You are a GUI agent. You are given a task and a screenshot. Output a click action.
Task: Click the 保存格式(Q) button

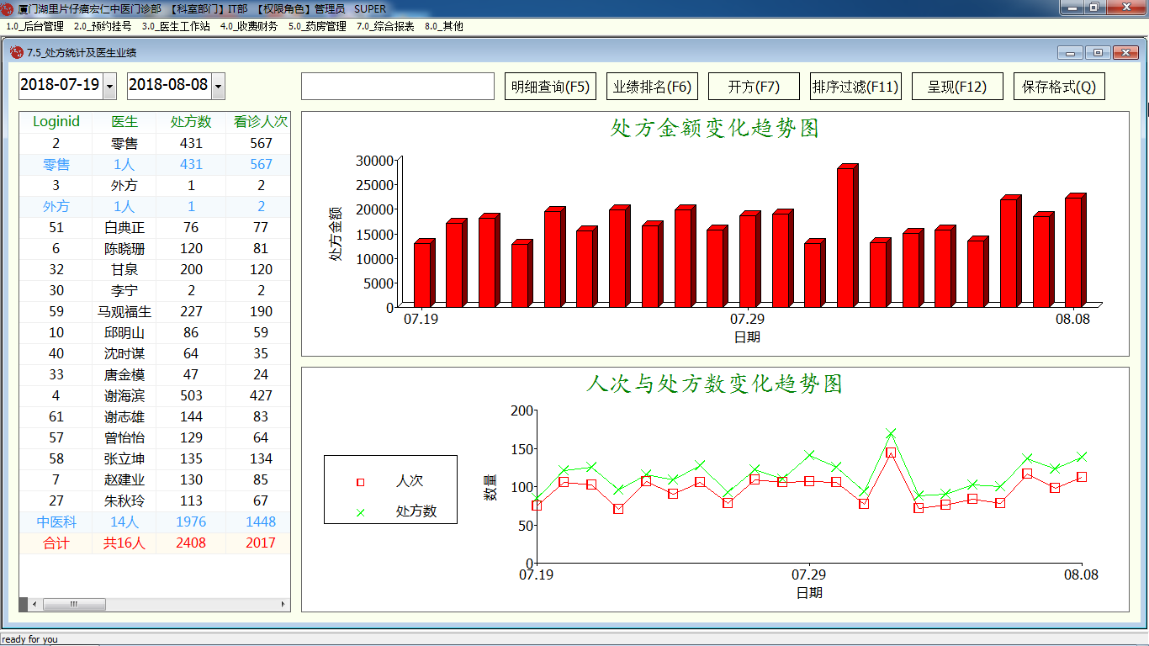1059,87
